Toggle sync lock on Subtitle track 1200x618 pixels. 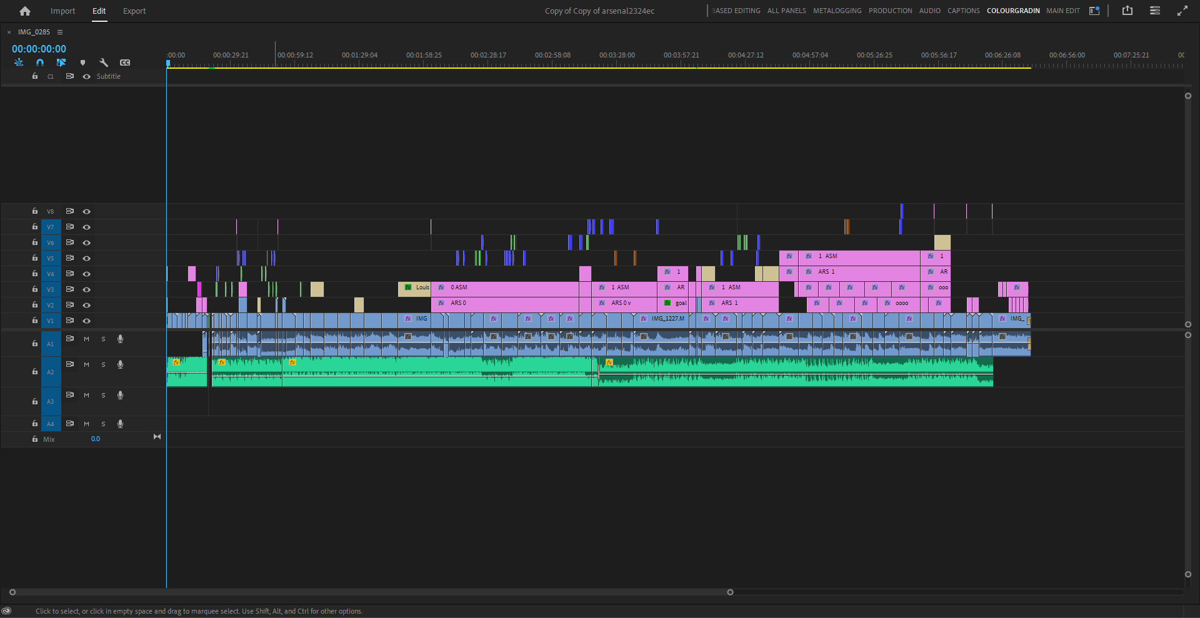70,76
